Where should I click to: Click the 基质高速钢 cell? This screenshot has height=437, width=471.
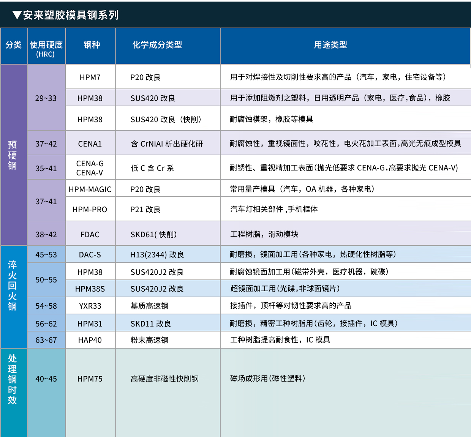(x=168, y=306)
